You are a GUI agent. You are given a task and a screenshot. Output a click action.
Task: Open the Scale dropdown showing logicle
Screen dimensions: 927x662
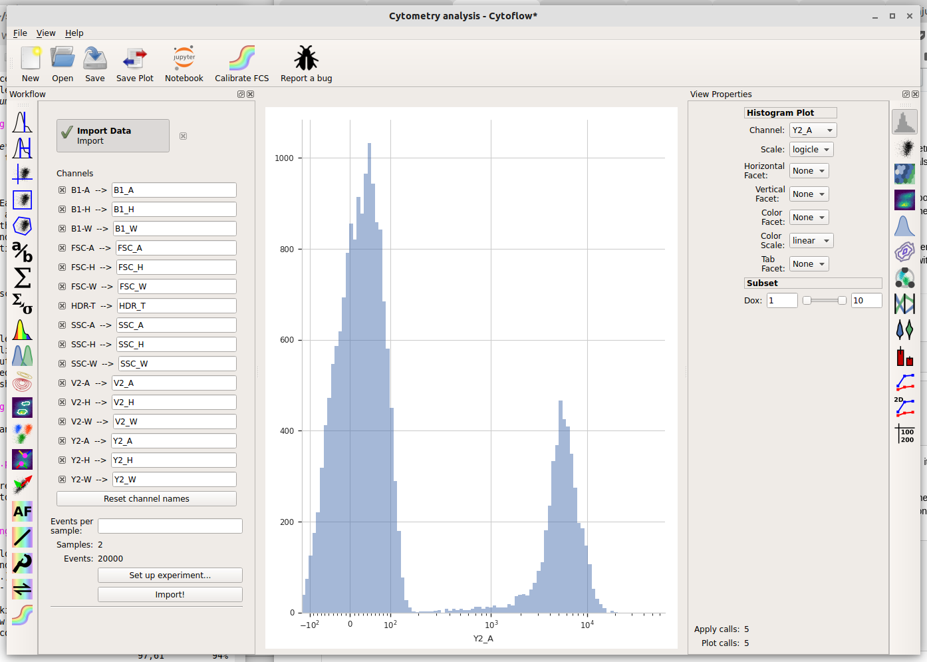tap(811, 150)
